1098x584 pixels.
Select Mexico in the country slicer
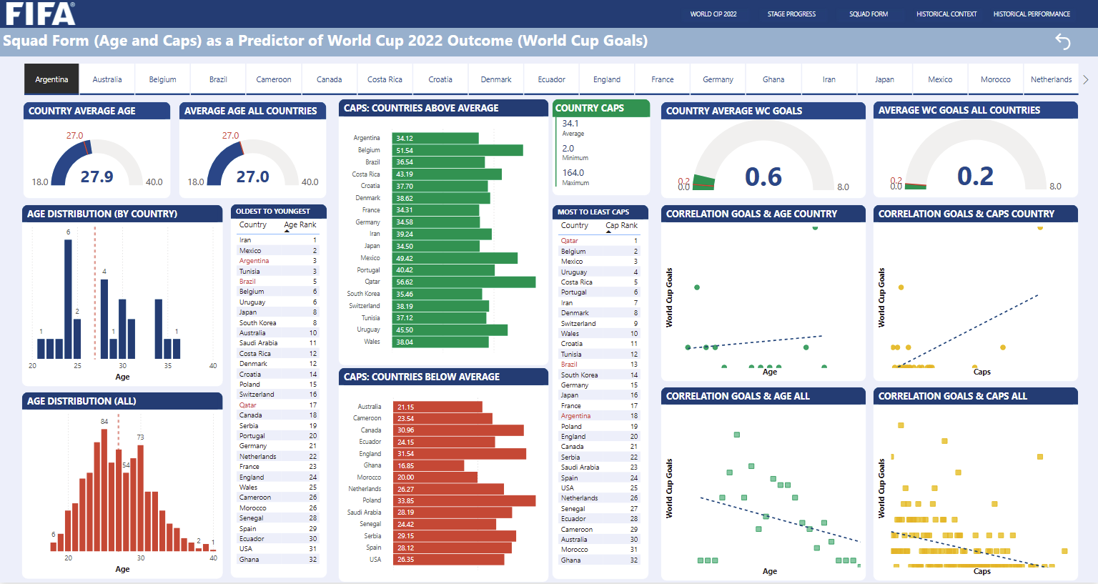coord(940,79)
